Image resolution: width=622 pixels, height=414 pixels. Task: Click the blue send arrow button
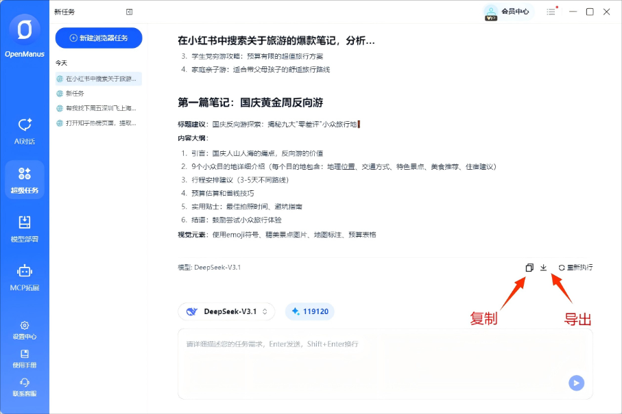pos(575,383)
